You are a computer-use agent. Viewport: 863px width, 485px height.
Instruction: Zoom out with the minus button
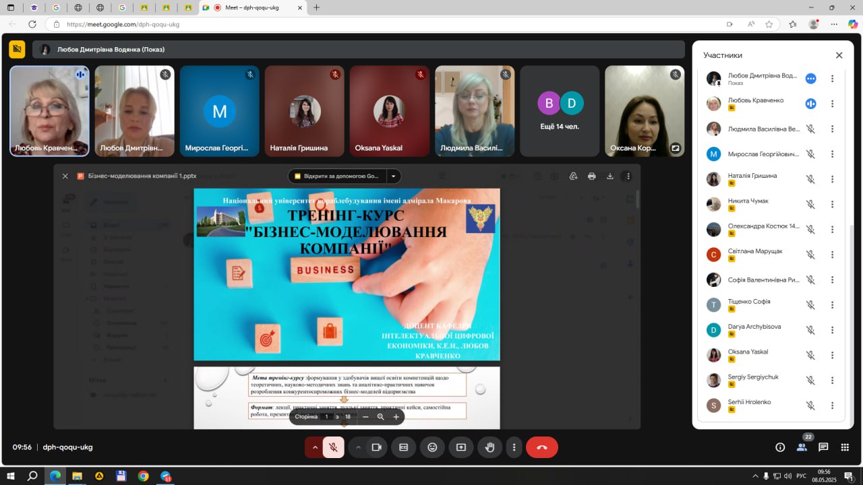click(365, 417)
